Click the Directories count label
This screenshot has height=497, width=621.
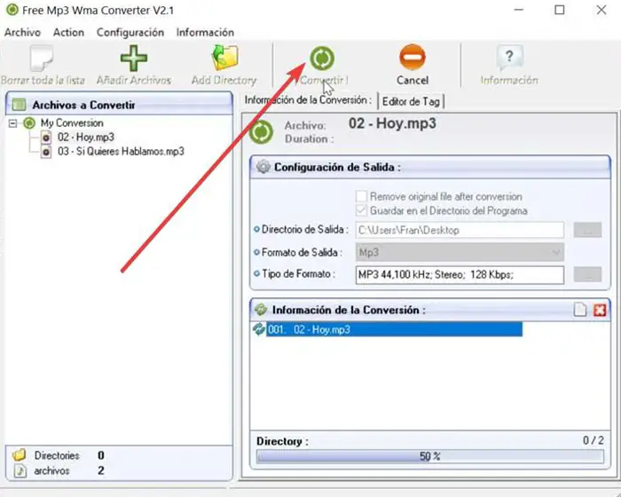[x=57, y=455]
